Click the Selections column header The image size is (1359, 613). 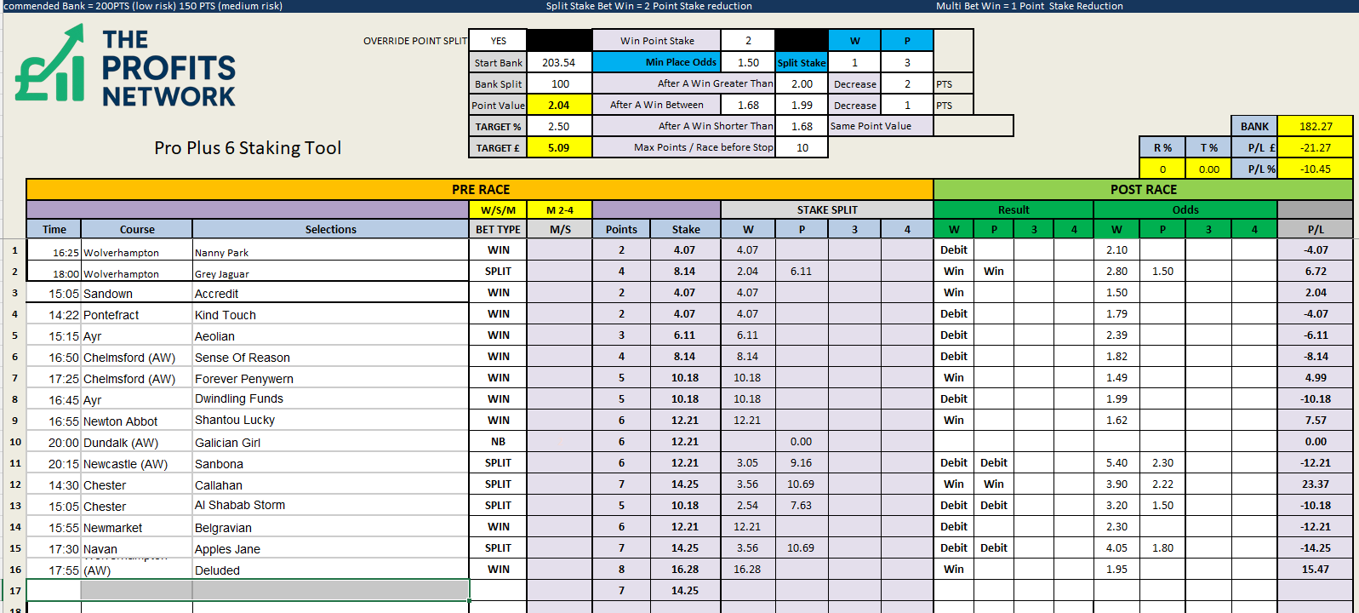coord(330,230)
